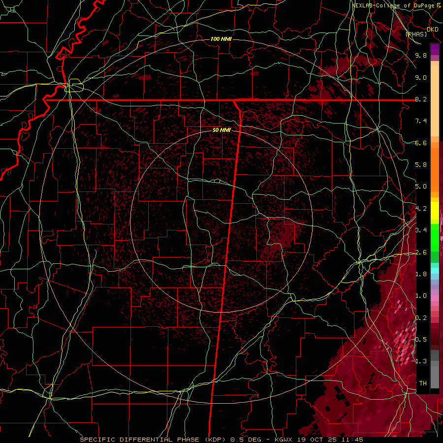The width and height of the screenshot is (443, 443).
Task: Click "SPECIFIC DIFFERENTIAL PHASE (KDP)" caption text
Action: [152, 440]
